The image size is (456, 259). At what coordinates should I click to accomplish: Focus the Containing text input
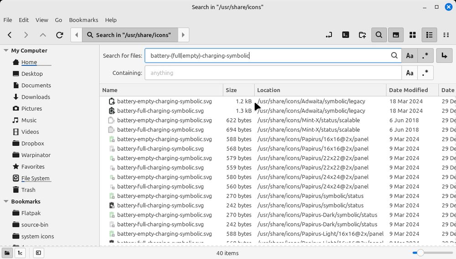[273, 73]
